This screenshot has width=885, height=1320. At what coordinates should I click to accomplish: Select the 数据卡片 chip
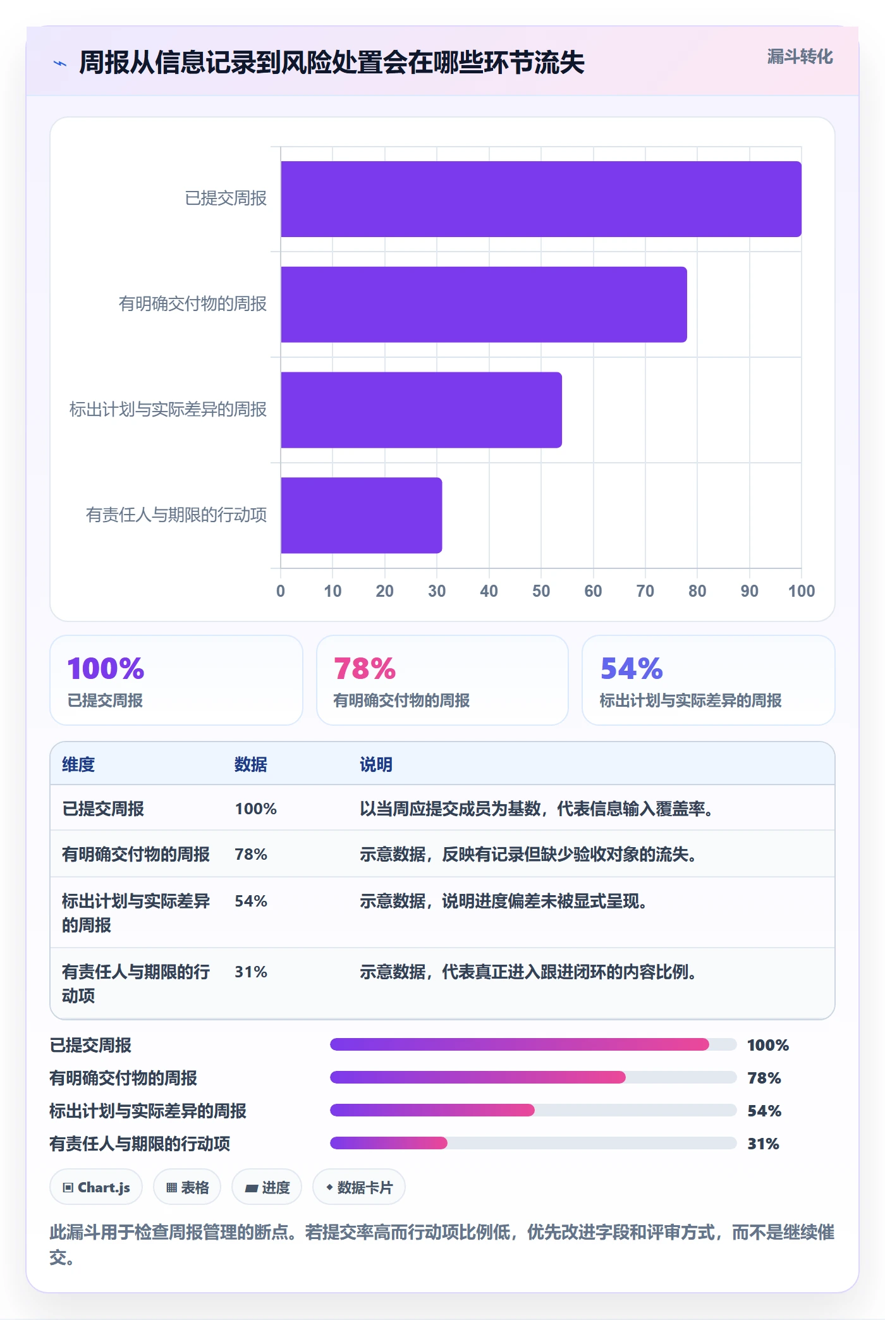tap(359, 1187)
